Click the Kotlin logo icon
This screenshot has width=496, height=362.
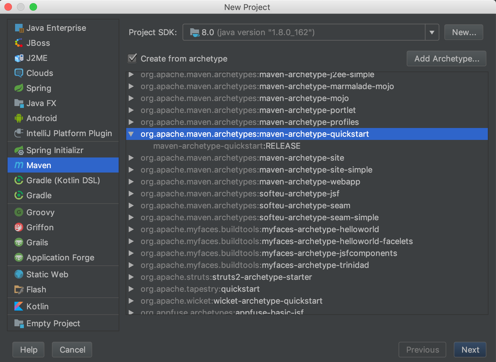click(x=19, y=306)
